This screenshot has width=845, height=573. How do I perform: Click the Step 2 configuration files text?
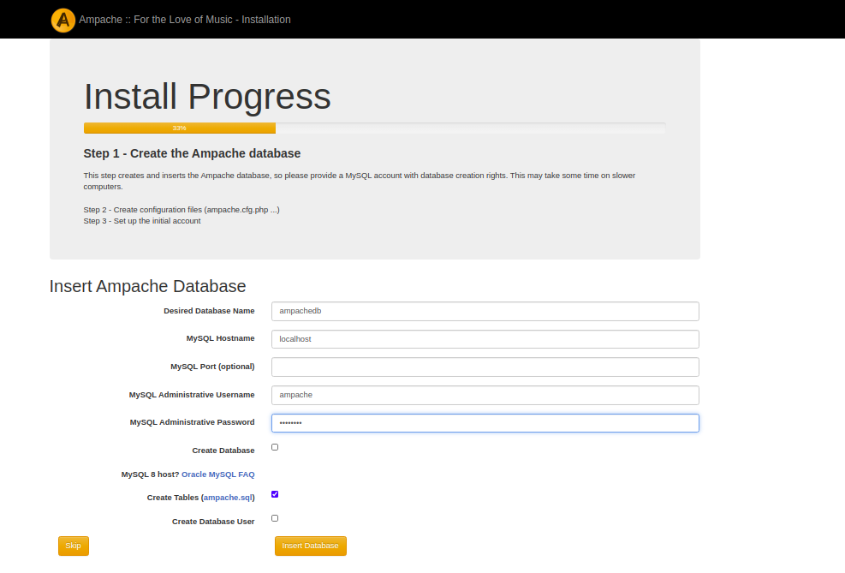[181, 210]
